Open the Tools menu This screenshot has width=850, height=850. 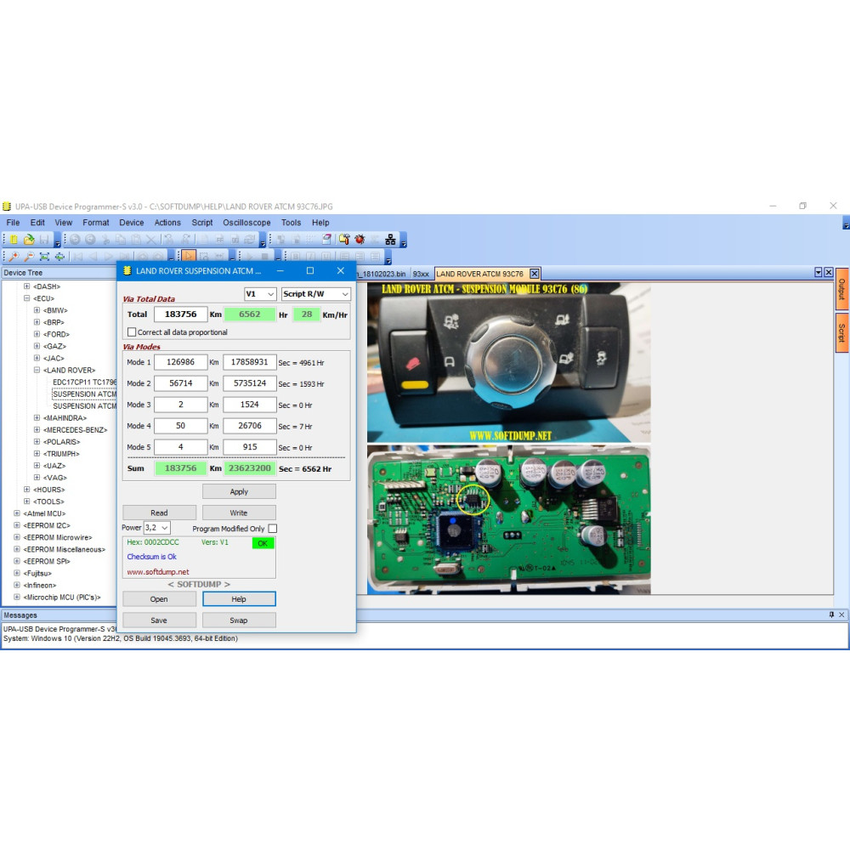[291, 223]
